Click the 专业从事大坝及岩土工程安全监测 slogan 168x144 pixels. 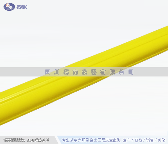pos(91,140)
